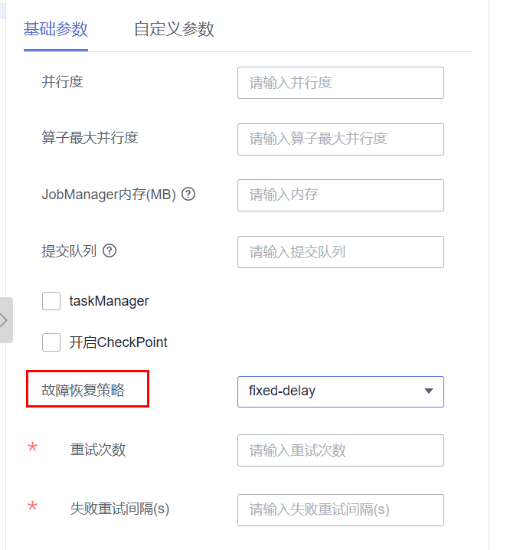The width and height of the screenshot is (520, 550).
Task: Click the taskManager label text
Action: tap(109, 301)
